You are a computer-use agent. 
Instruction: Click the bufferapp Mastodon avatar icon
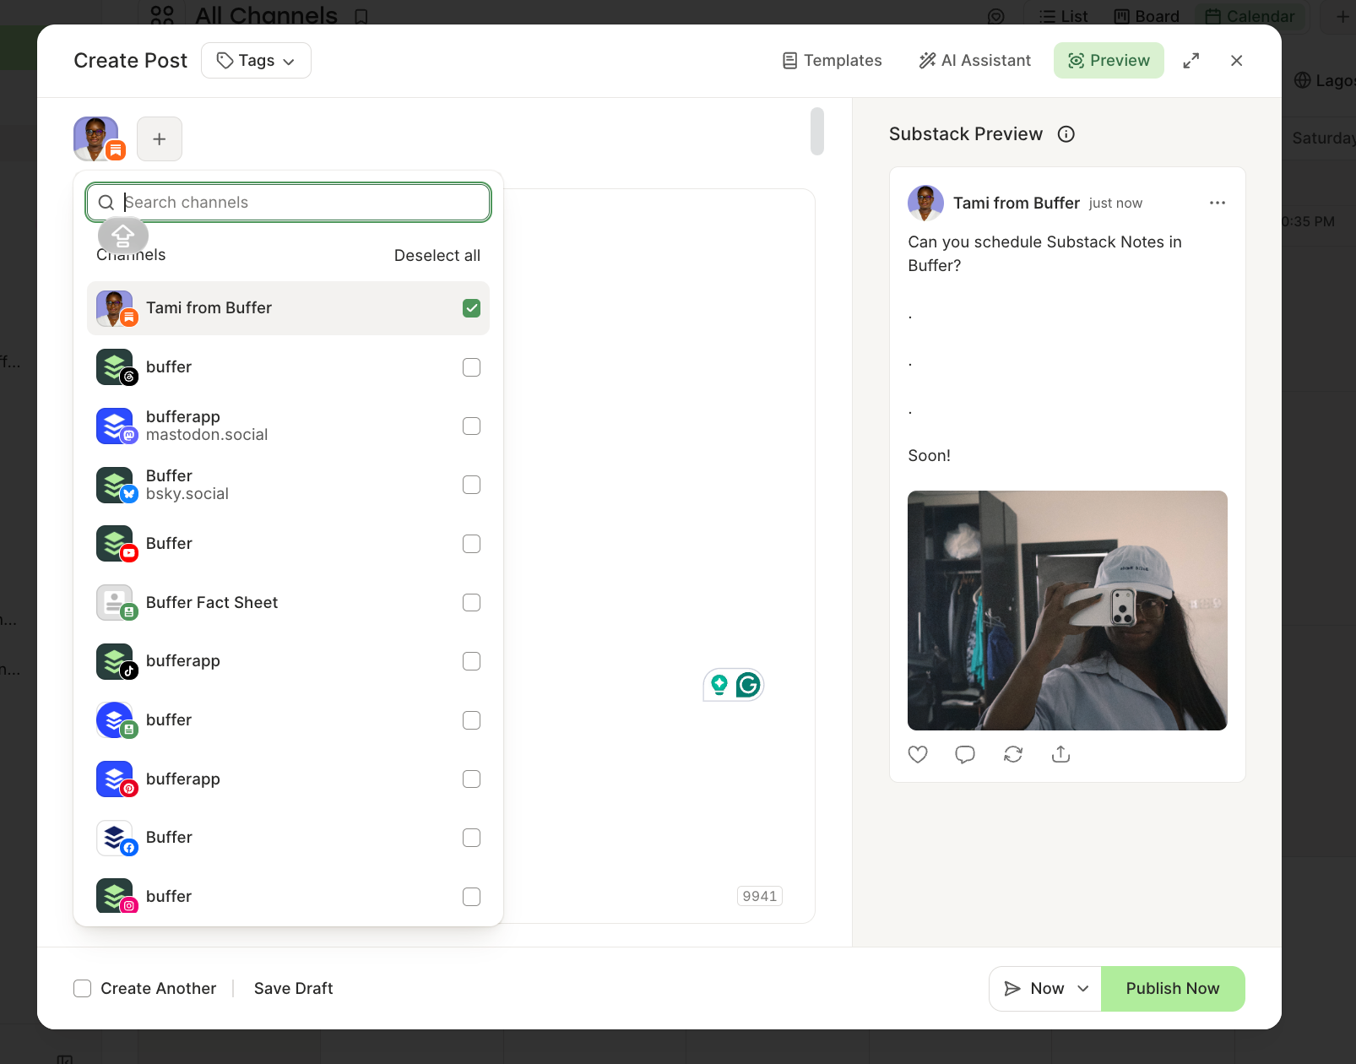(116, 426)
